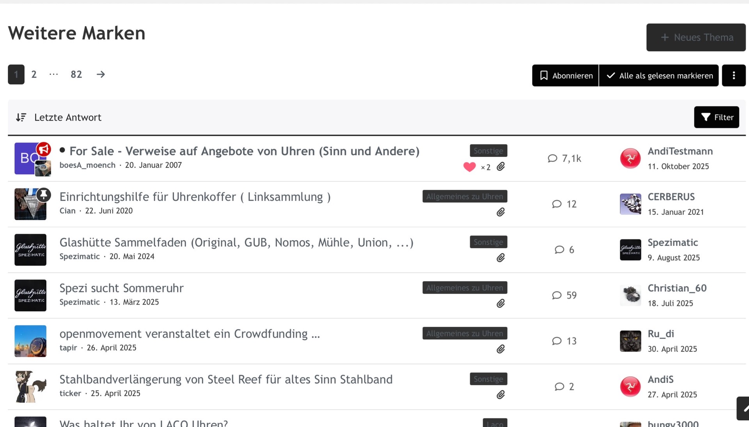This screenshot has width=749, height=427.
Task: Toggle the Abonnieren subscription button
Action: click(x=565, y=76)
